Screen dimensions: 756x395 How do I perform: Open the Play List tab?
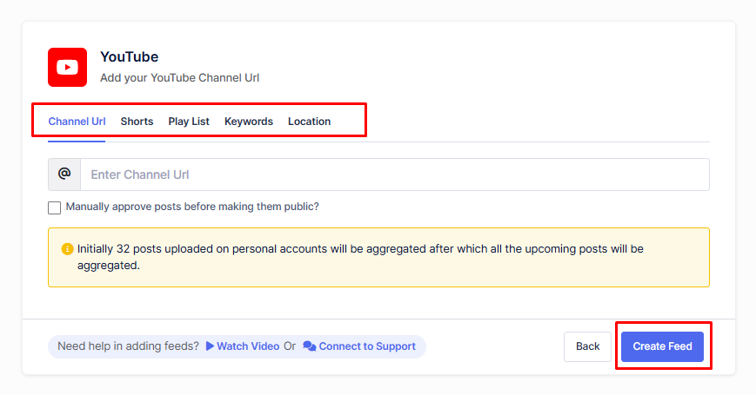tap(189, 122)
